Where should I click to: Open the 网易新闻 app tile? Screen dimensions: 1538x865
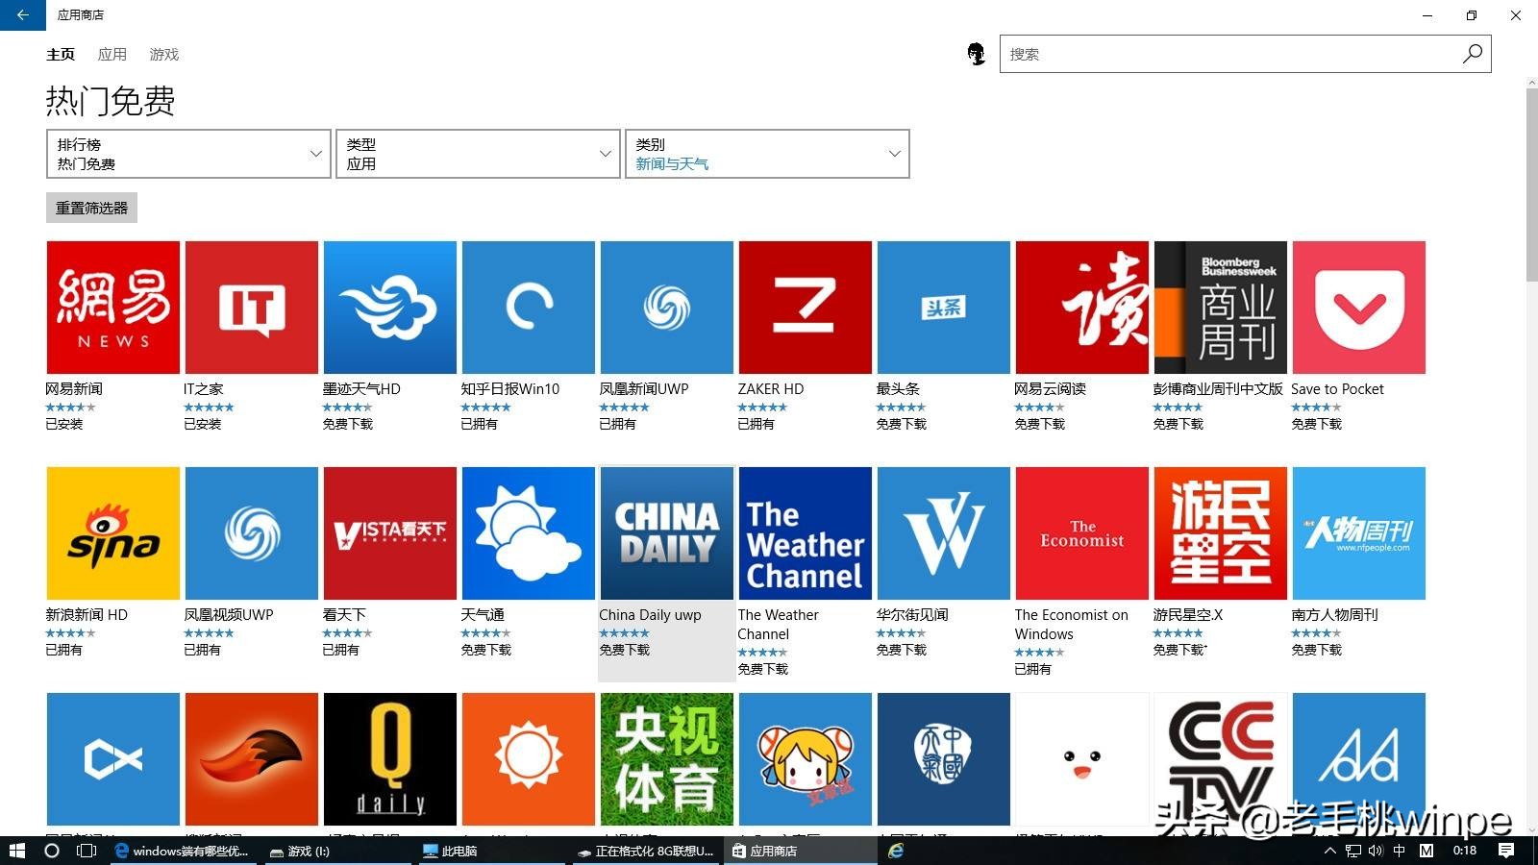[x=112, y=307]
